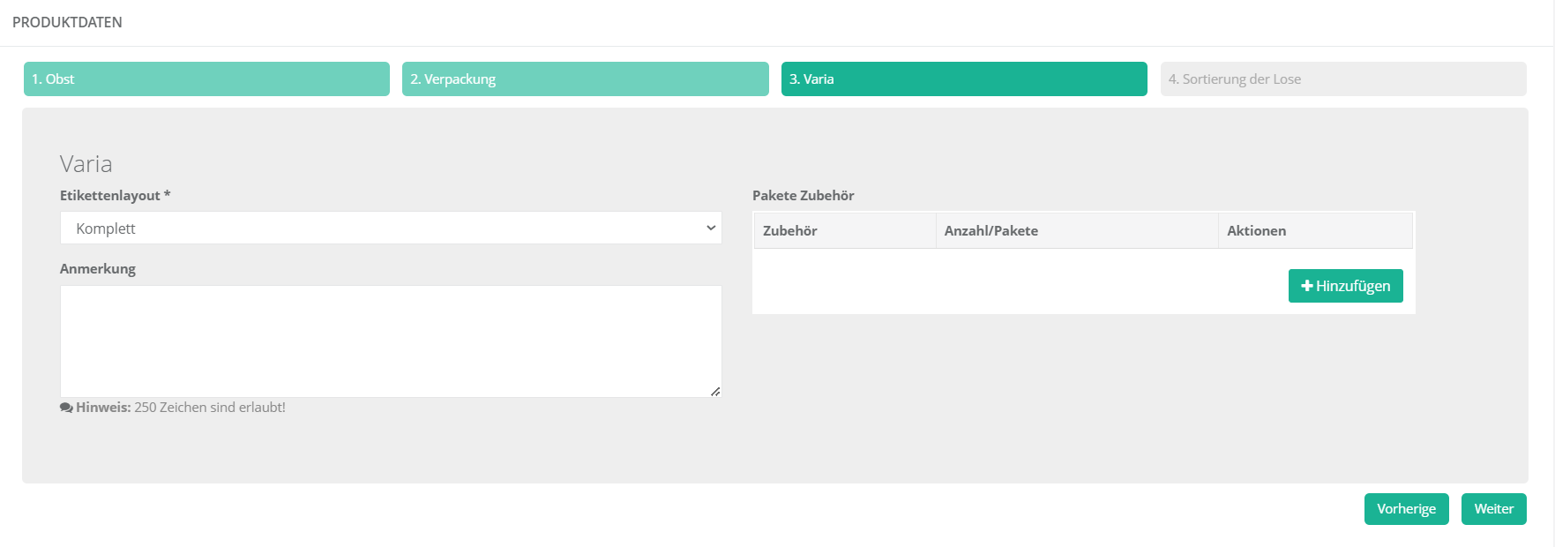The height and width of the screenshot is (547, 1555).
Task: Click the Weiter button
Action: point(1494,509)
